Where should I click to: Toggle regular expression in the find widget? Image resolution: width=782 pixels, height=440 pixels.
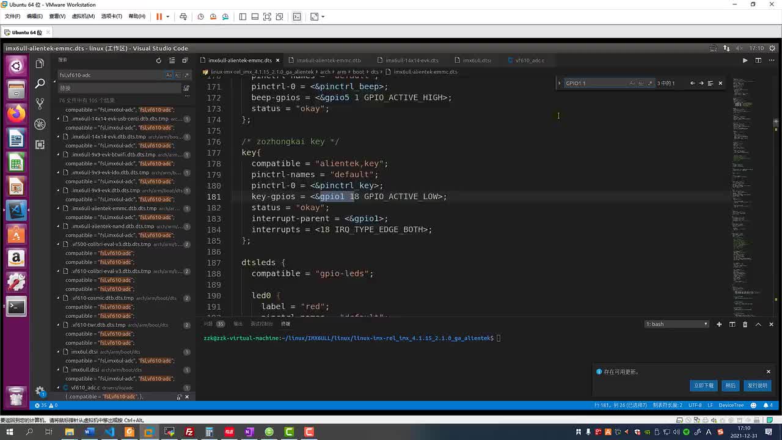pyautogui.click(x=649, y=83)
